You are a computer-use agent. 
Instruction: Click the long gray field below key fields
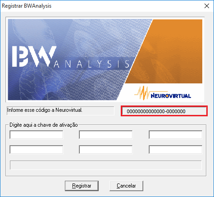point(106,165)
